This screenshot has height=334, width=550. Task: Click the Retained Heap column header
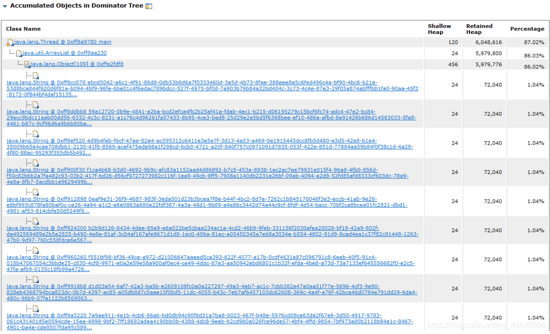[x=479, y=29]
